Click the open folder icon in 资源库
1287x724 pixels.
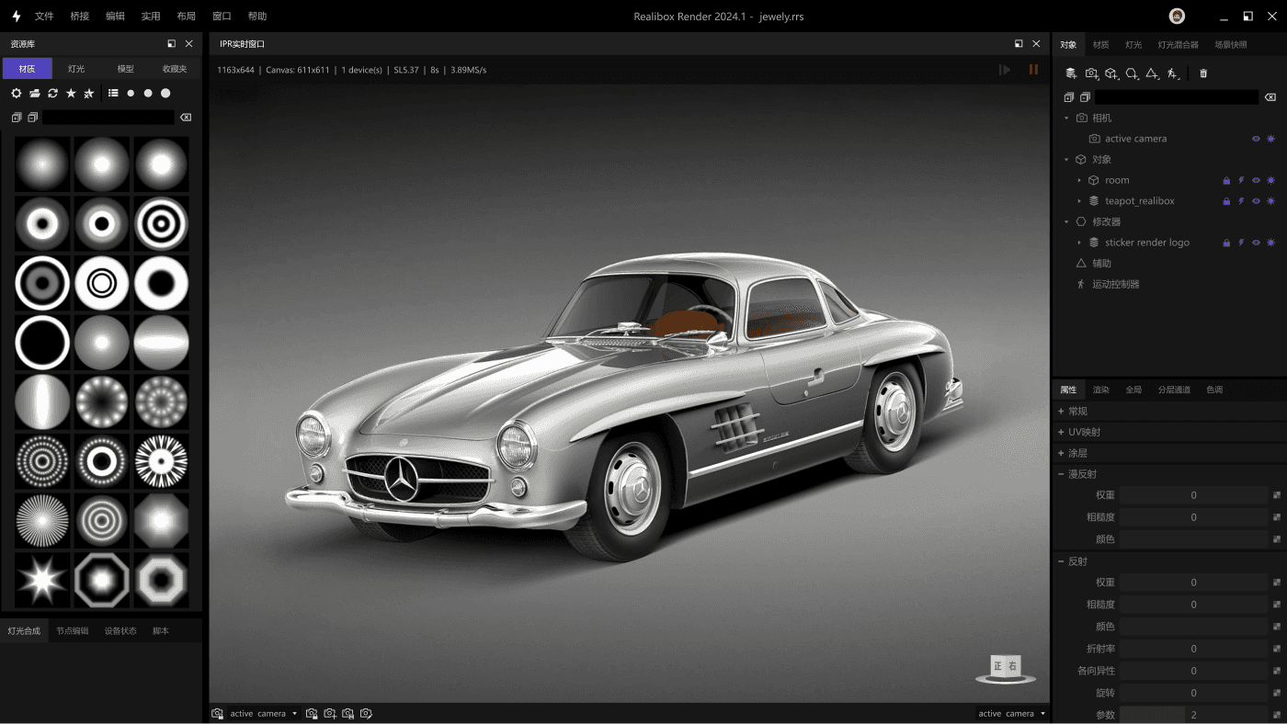click(34, 93)
